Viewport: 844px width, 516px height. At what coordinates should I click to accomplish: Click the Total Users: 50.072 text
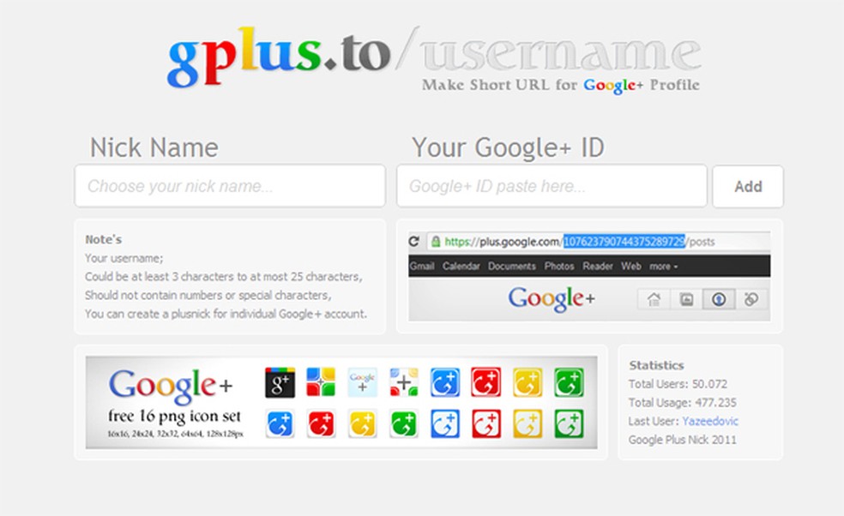click(x=678, y=384)
